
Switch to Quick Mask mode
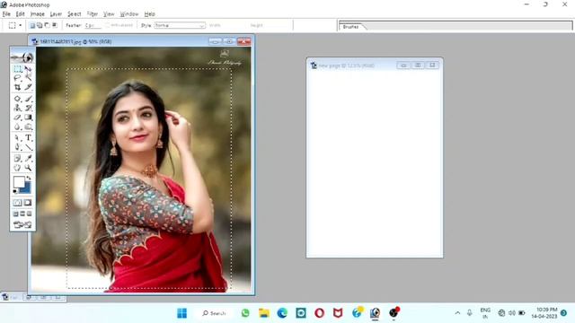pos(28,203)
